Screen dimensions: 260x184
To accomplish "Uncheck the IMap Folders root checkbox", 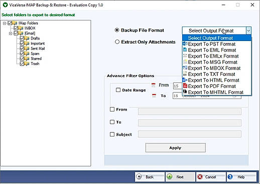I will click(10, 23).
